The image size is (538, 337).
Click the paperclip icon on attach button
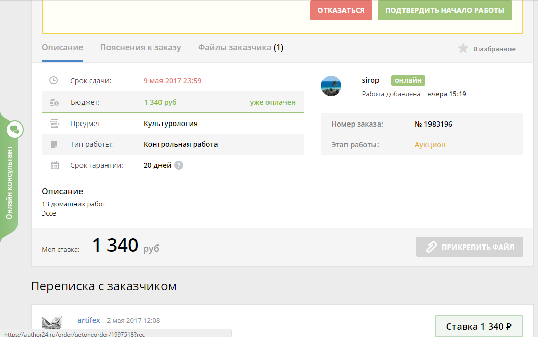[x=432, y=247]
